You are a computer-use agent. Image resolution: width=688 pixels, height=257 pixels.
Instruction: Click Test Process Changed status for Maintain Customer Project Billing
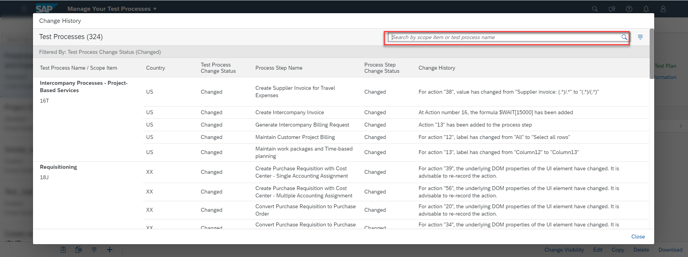tap(212, 137)
